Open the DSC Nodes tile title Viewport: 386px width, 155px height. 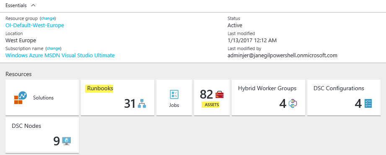pyautogui.click(x=26, y=126)
